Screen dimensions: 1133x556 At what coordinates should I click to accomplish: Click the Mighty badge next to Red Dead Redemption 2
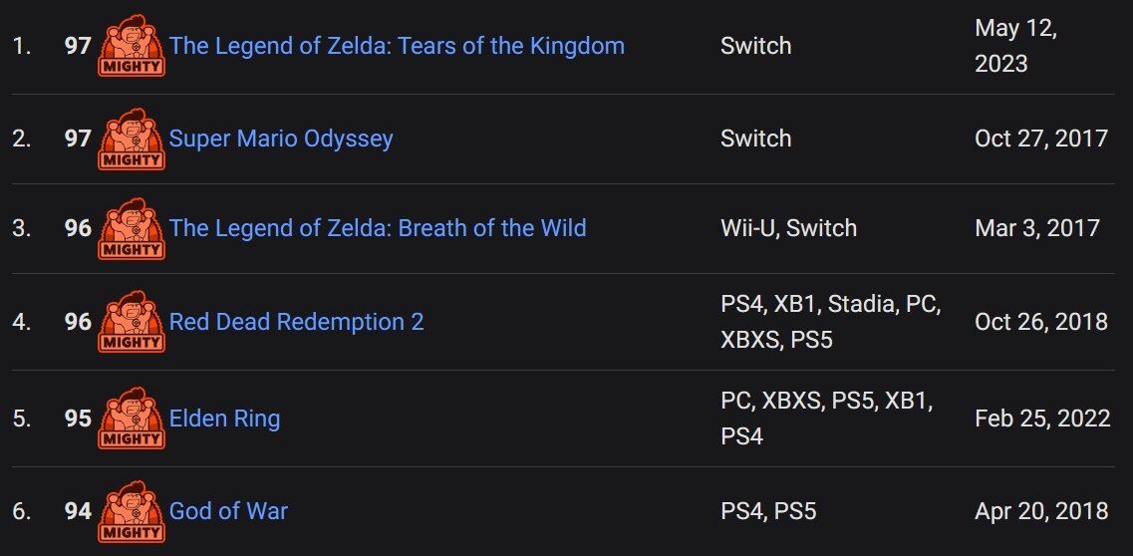pyautogui.click(x=132, y=321)
